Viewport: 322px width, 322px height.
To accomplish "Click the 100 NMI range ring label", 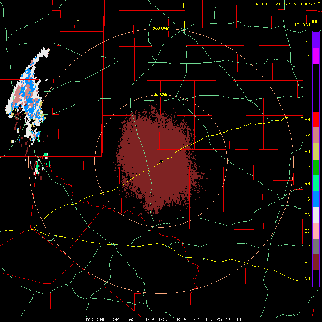I will (x=161, y=28).
